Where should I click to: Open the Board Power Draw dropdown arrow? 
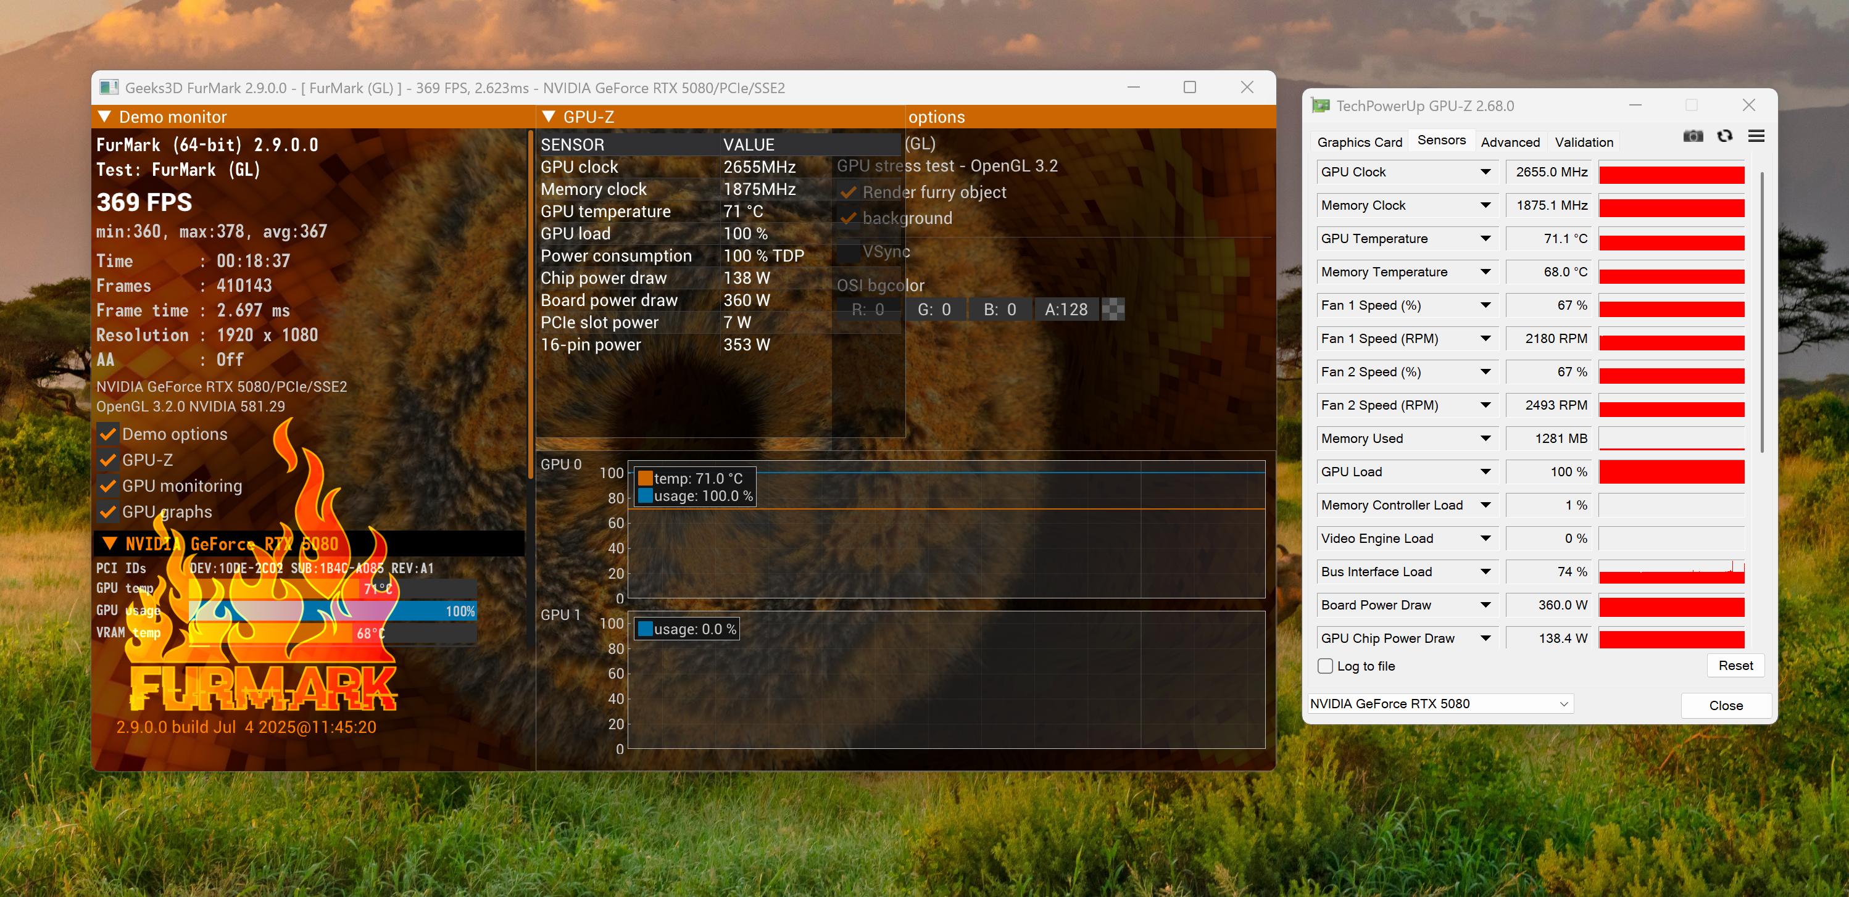pos(1485,605)
